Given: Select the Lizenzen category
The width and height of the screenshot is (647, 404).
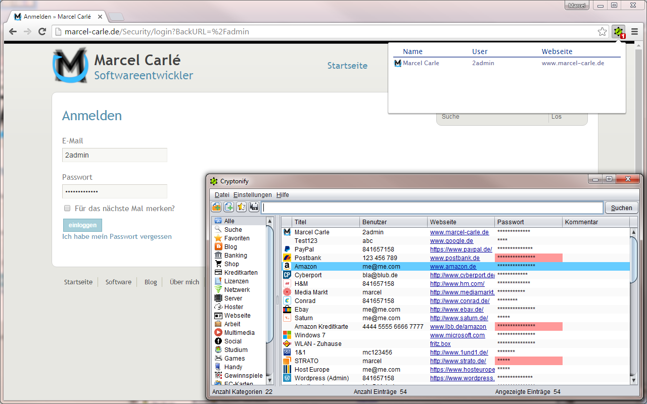Looking at the screenshot, I should (x=236, y=281).
